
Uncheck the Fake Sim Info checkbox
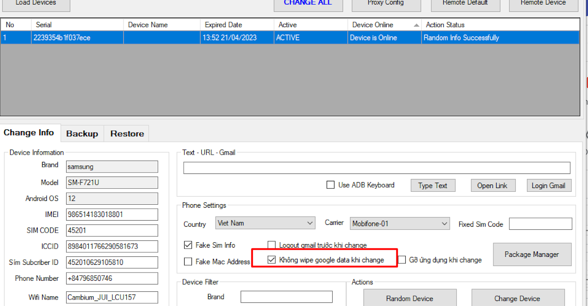(188, 245)
